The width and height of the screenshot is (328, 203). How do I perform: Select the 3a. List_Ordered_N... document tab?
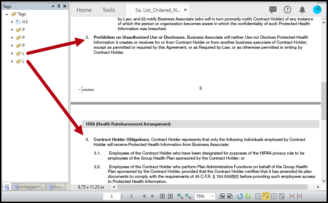[158, 10]
